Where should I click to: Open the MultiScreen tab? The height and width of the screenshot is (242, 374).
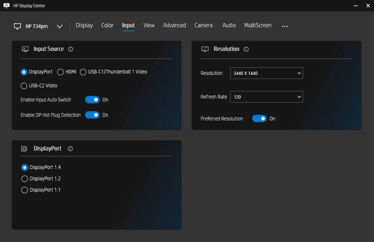pyautogui.click(x=258, y=25)
